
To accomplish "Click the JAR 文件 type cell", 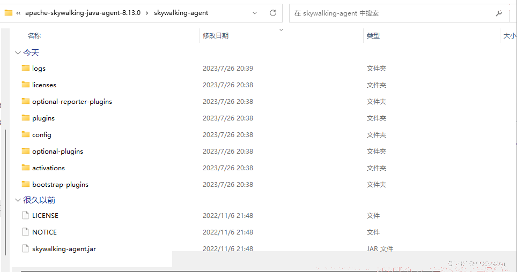I will coord(380,249).
